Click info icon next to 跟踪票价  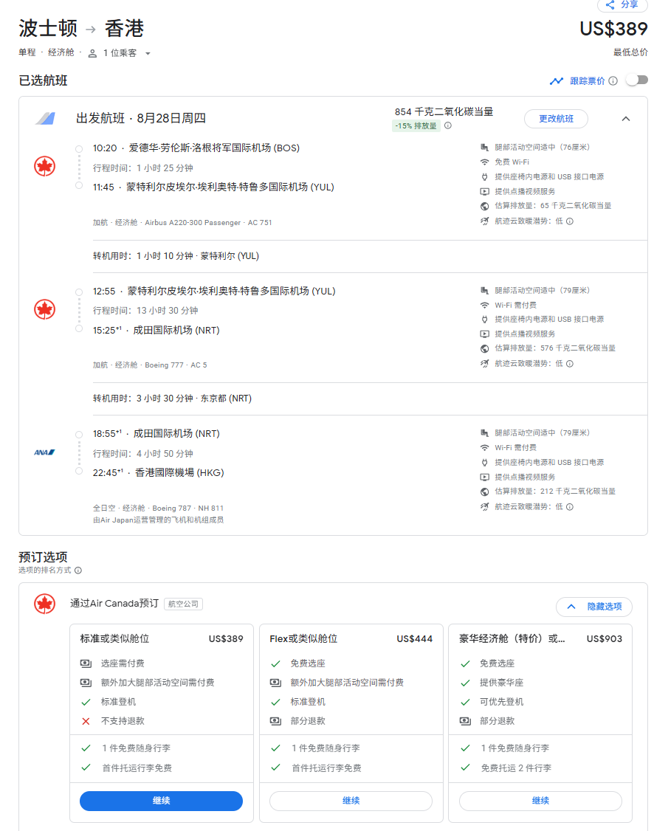coord(613,81)
